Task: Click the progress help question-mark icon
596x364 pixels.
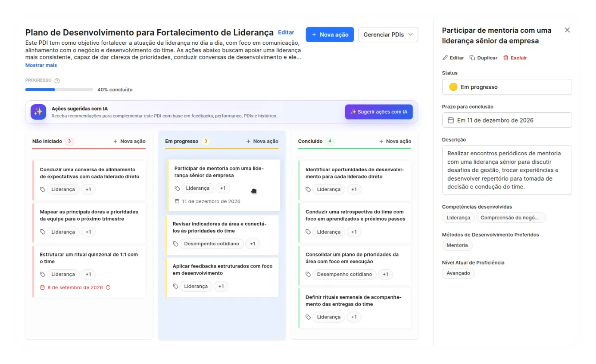Action: [57, 80]
